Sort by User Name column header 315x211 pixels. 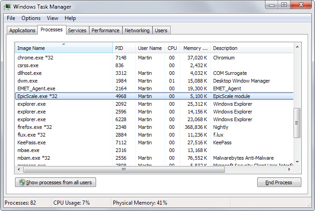(150, 48)
